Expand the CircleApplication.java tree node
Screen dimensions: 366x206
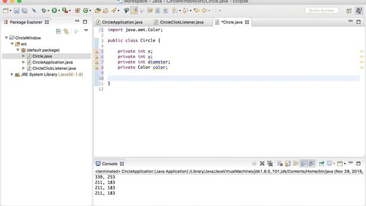tap(23, 62)
